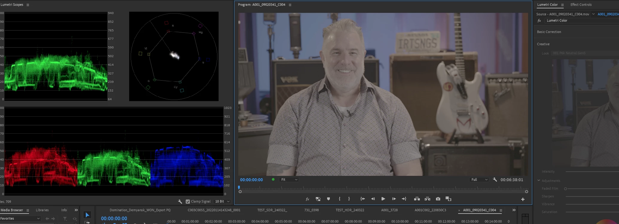Click Go to In point
The width and height of the screenshot is (619, 224).
(362, 199)
